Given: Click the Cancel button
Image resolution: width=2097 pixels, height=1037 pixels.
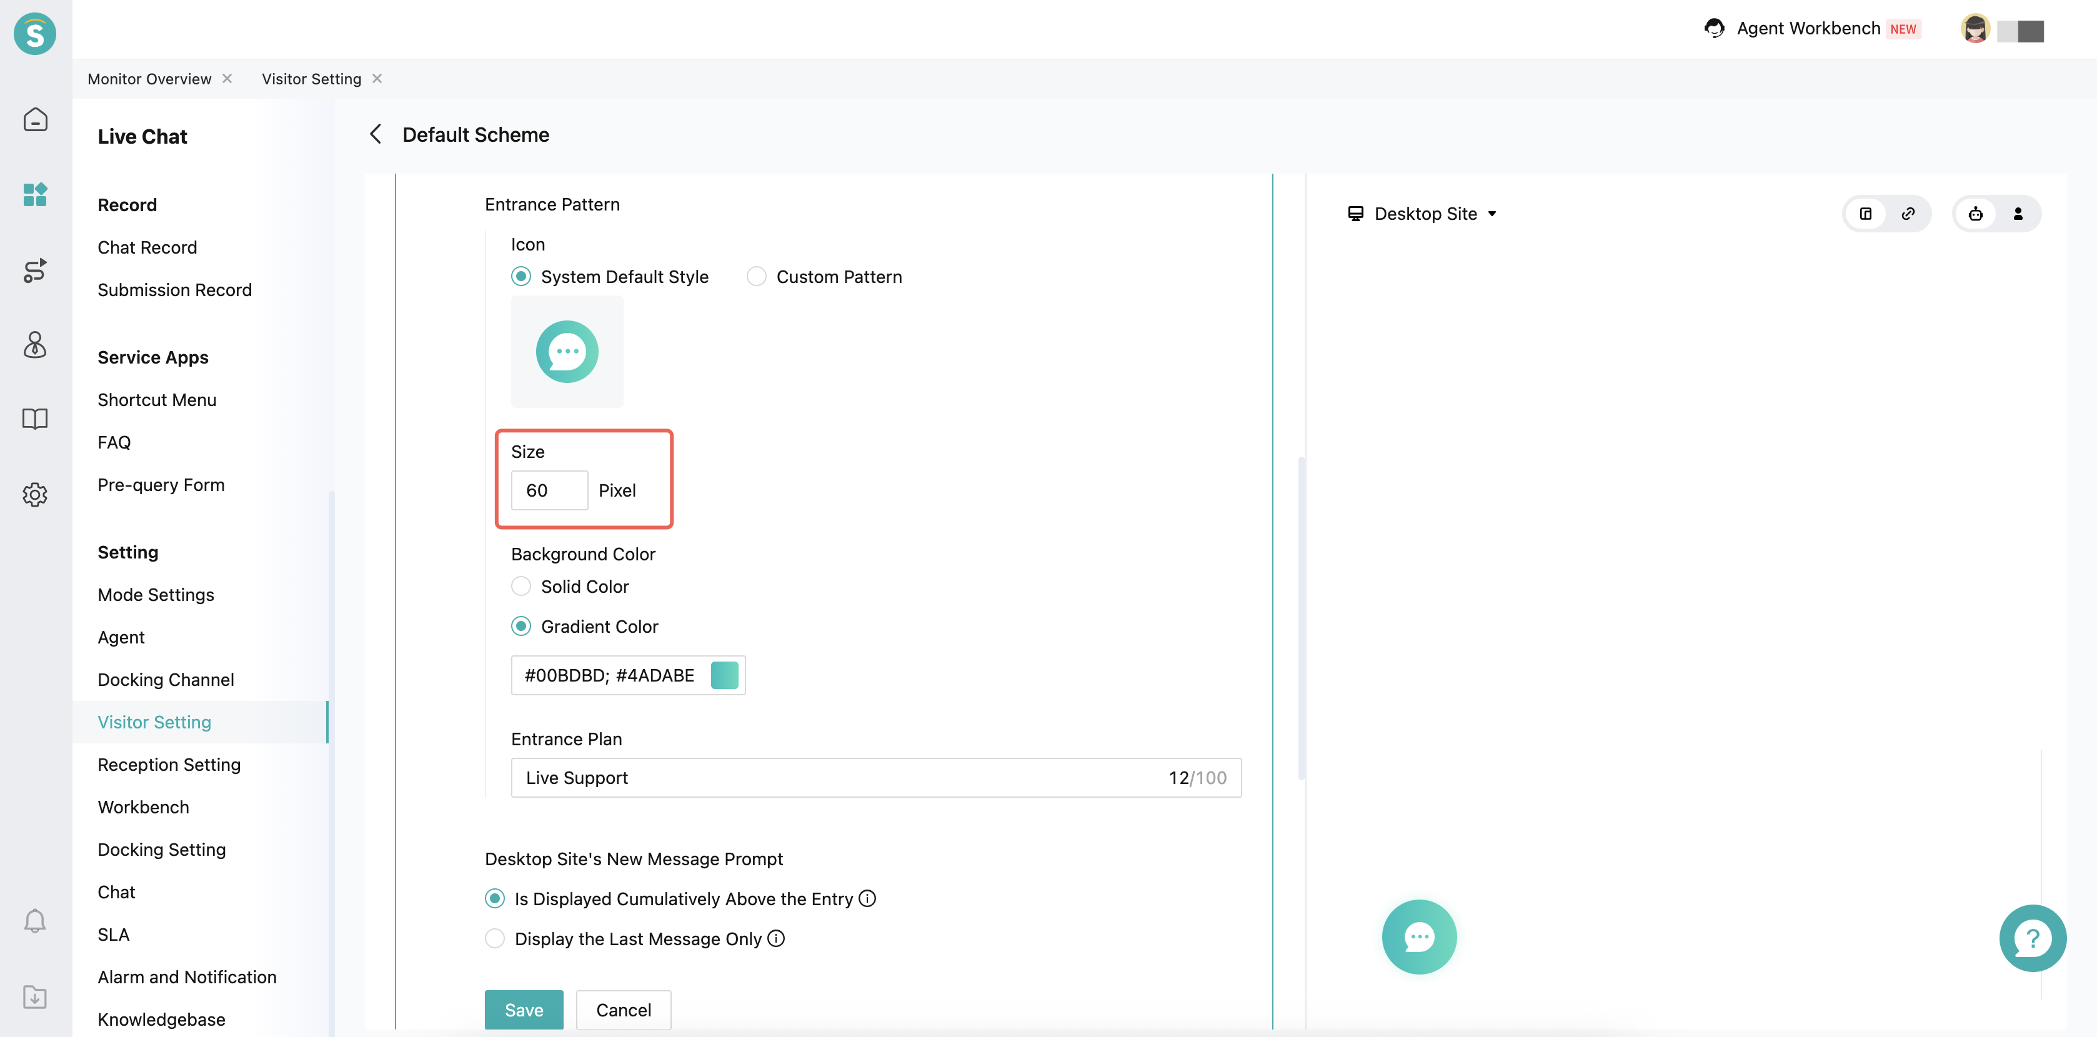Looking at the screenshot, I should [x=623, y=1010].
